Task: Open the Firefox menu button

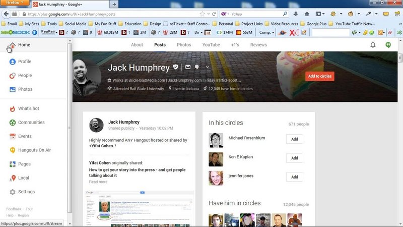Action: coord(15,3)
